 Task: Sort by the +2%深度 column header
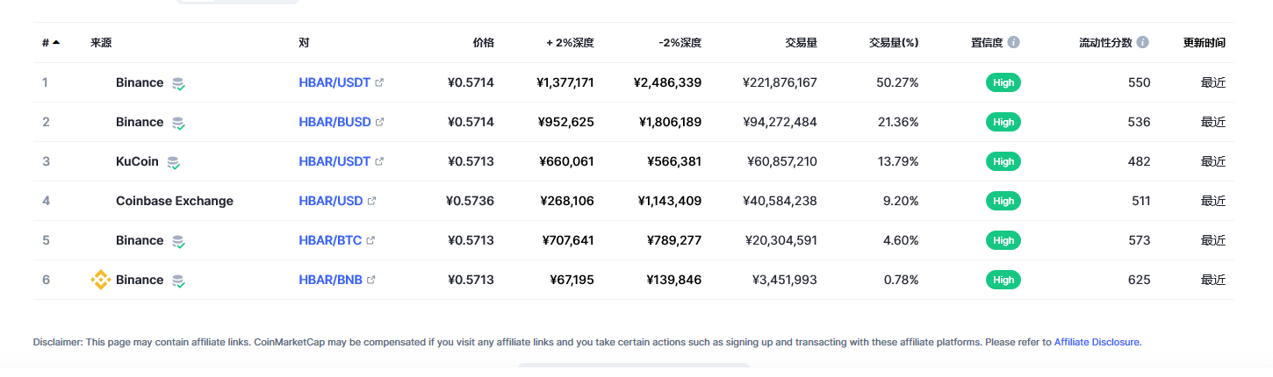[570, 42]
